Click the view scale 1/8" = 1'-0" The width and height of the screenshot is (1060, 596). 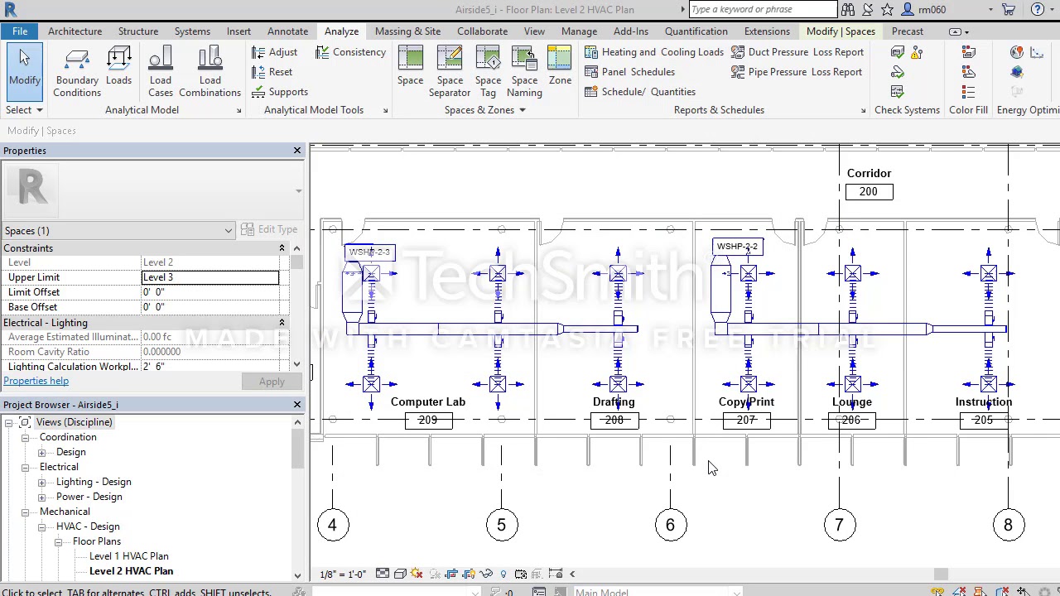[343, 574]
